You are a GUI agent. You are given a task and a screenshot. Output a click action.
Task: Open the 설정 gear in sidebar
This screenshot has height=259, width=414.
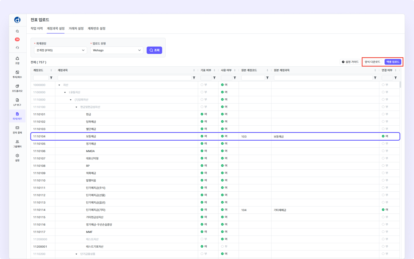point(17,157)
